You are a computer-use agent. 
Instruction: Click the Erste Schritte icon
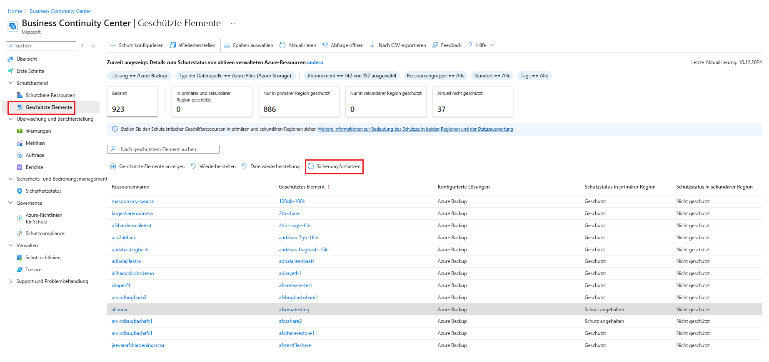point(10,71)
